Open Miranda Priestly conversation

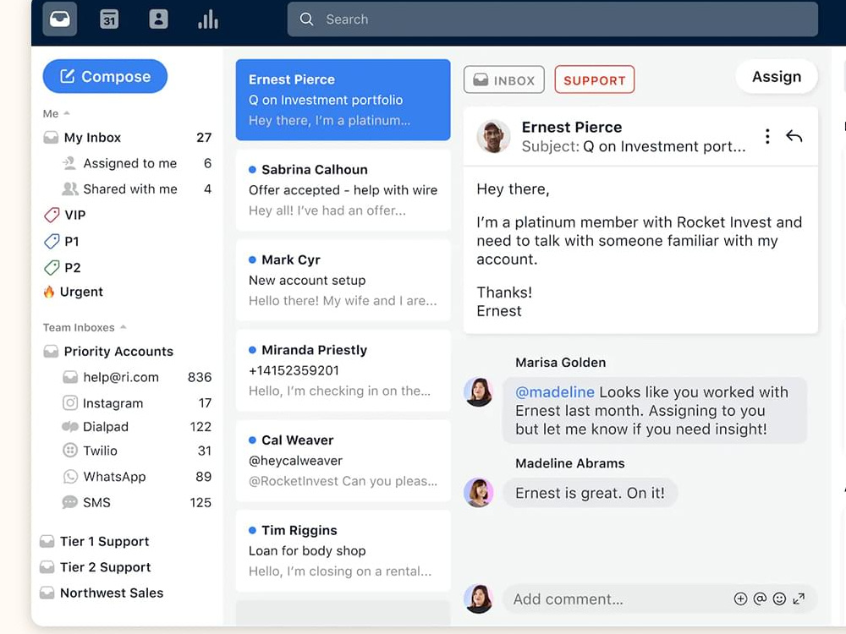tap(343, 370)
